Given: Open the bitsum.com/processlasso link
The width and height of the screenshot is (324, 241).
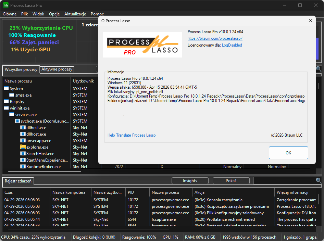Looking at the screenshot, I should [215, 38].
